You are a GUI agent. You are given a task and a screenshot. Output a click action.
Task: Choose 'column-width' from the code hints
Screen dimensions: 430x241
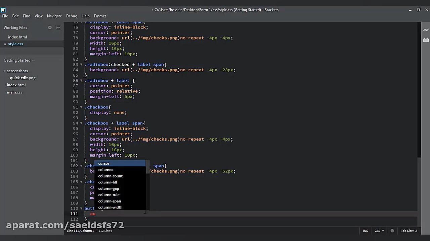[120, 207]
